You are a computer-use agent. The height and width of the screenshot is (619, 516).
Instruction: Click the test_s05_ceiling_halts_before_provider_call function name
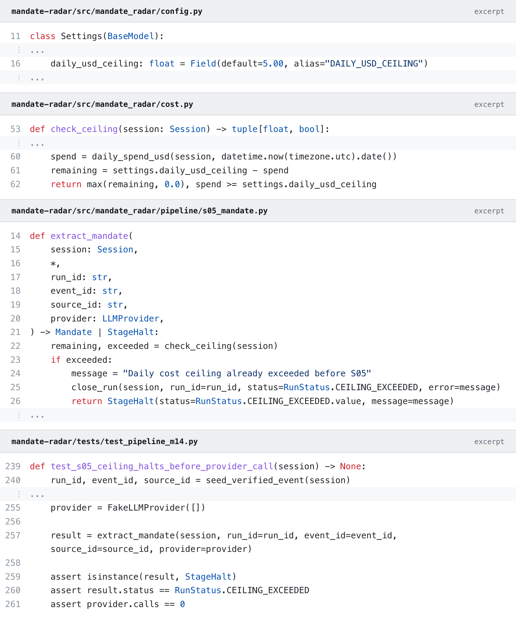(x=162, y=466)
